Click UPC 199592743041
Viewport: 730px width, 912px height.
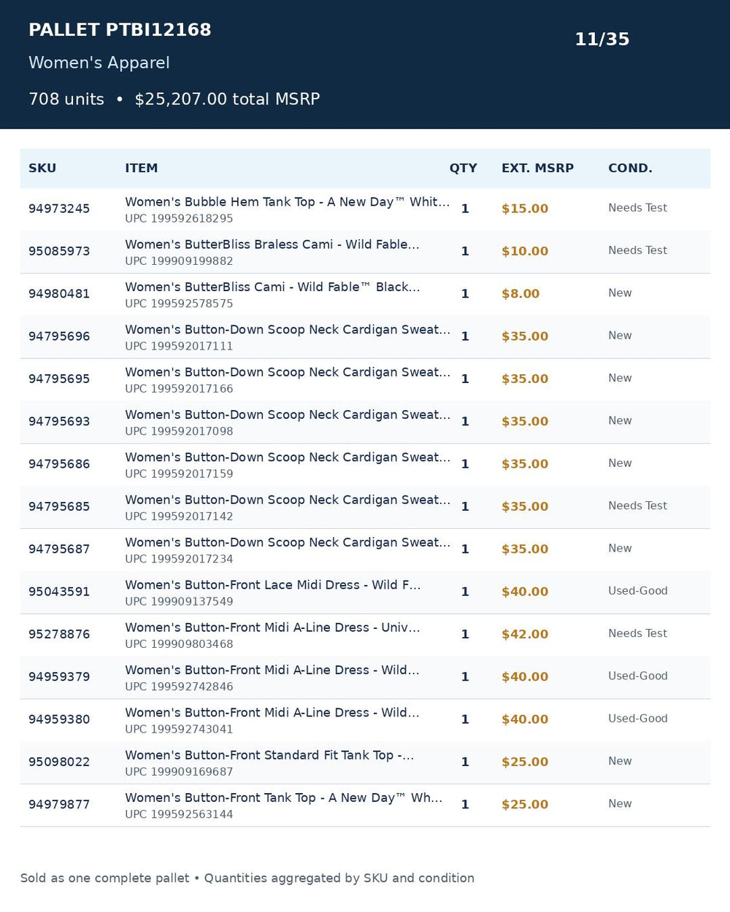pyautogui.click(x=179, y=730)
